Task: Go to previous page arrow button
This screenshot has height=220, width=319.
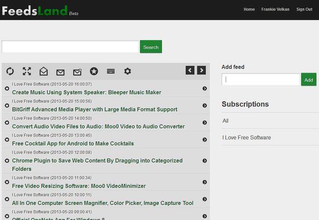Action: coord(190,70)
